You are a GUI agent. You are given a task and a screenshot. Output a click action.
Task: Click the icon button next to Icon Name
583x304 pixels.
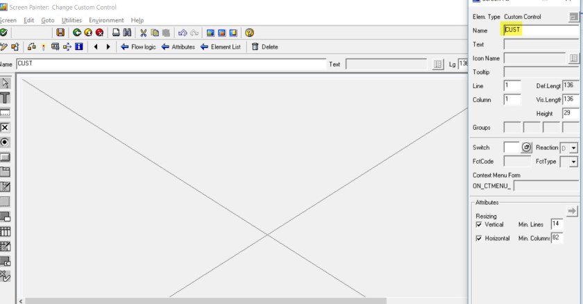coord(574,58)
